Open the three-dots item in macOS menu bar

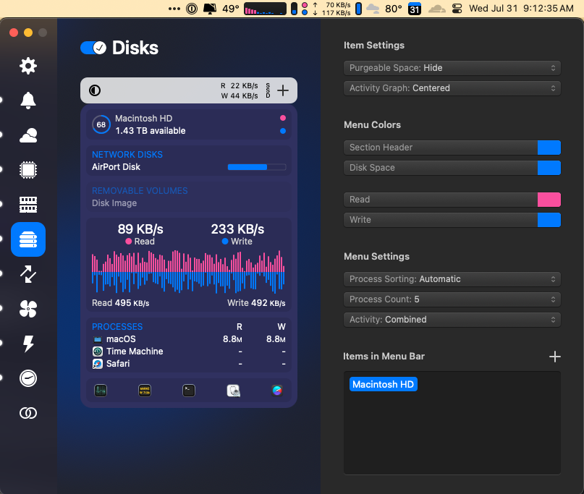tap(174, 9)
